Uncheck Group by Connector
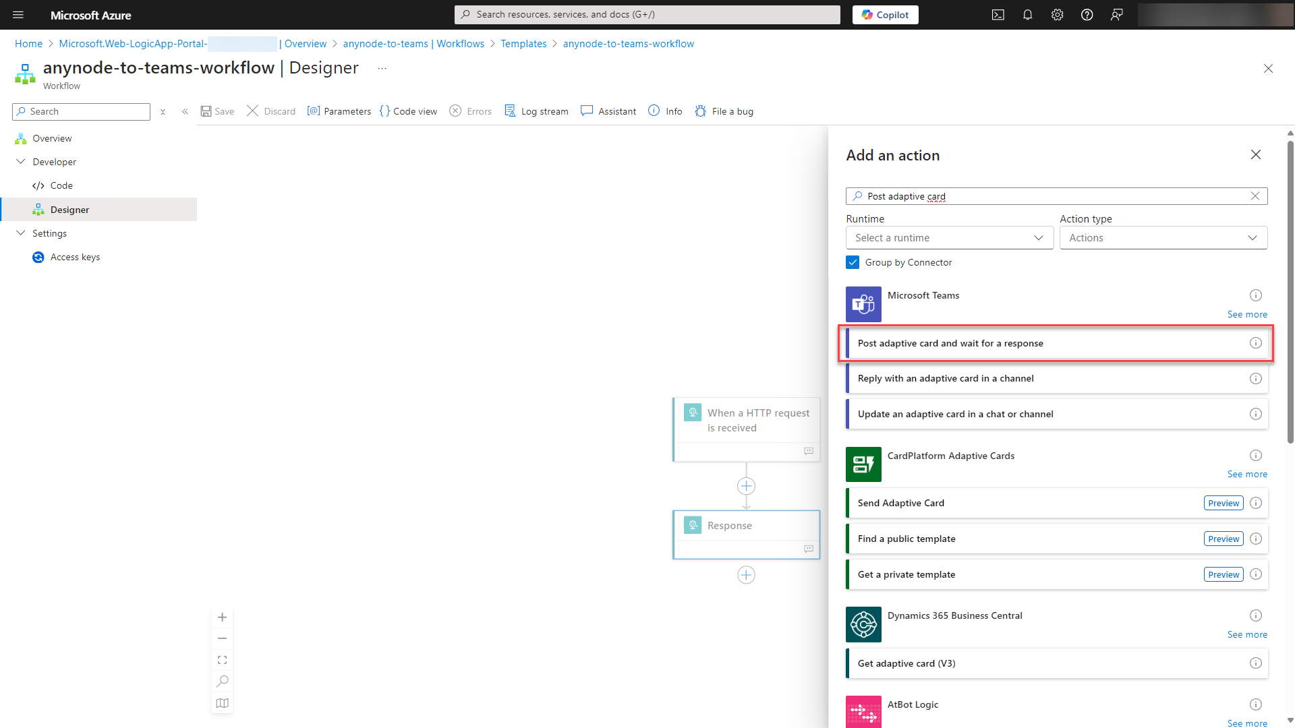The width and height of the screenshot is (1295, 728). coord(853,262)
